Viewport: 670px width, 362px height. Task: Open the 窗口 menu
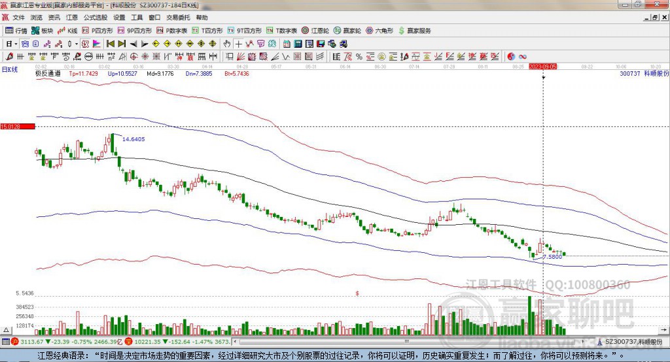(154, 18)
